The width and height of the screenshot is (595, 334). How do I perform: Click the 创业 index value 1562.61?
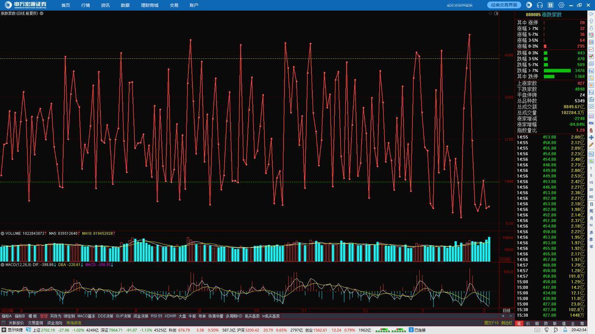click(x=320, y=330)
